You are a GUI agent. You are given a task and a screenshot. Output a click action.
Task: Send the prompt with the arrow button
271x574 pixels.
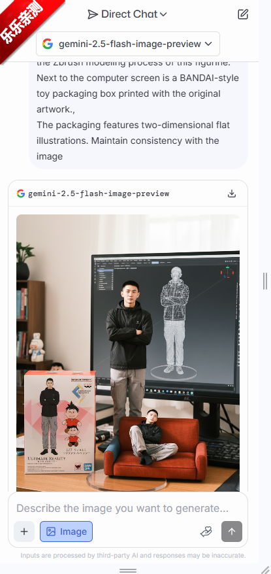point(232,532)
